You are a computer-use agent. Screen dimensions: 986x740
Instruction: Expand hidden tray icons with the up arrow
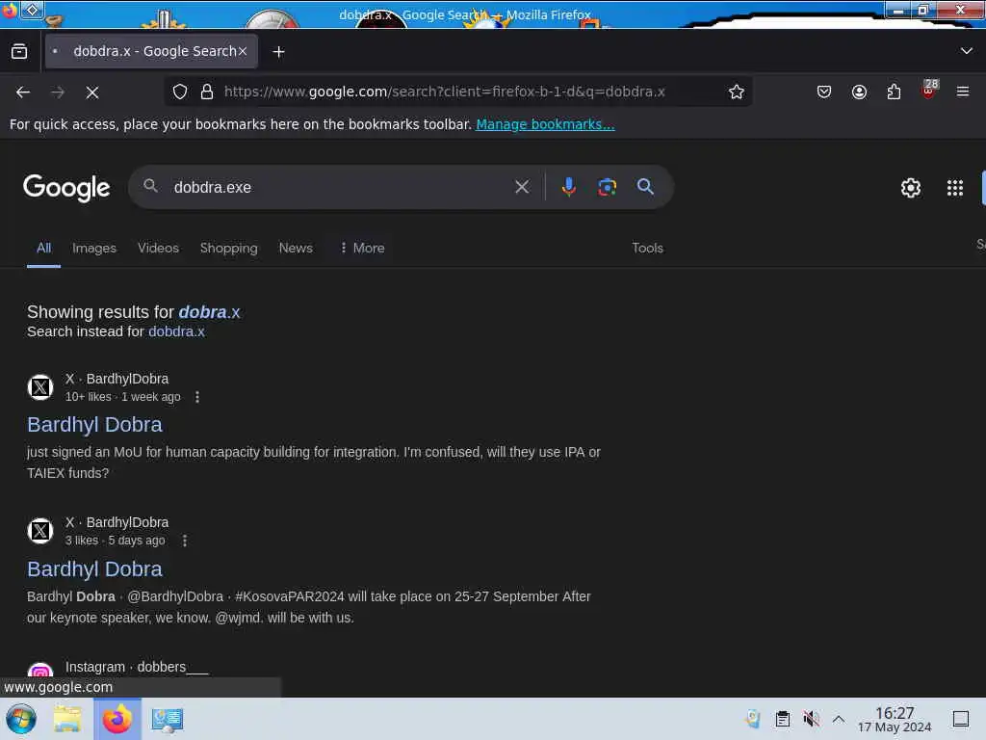839,719
